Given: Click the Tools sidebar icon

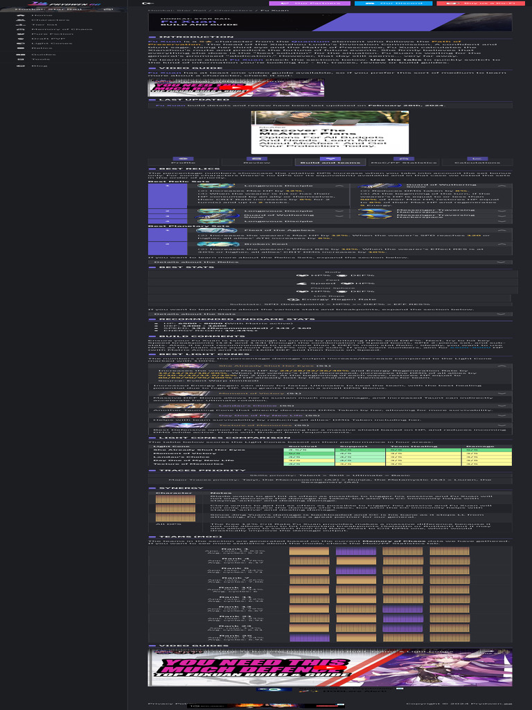Looking at the screenshot, I should (20, 60).
